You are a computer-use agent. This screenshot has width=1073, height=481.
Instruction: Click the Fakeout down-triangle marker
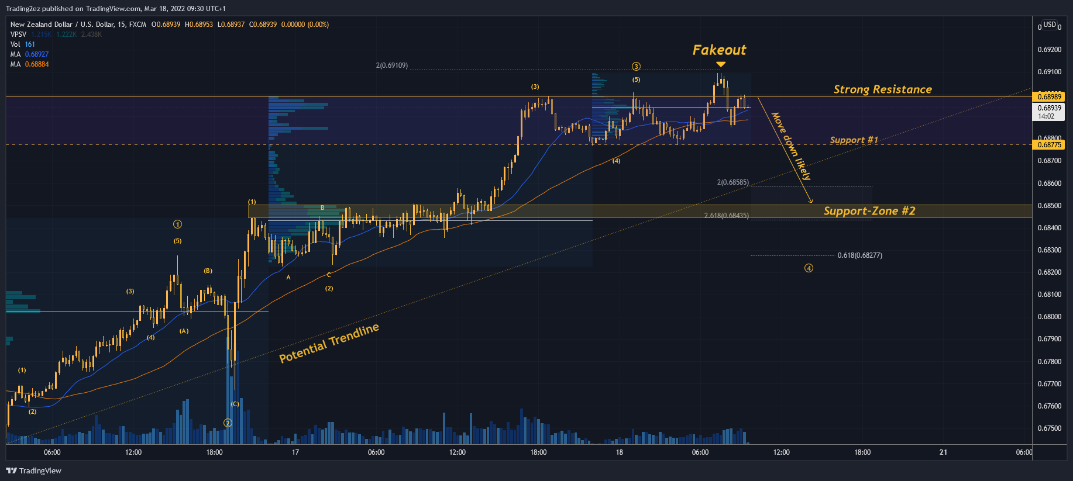[721, 64]
